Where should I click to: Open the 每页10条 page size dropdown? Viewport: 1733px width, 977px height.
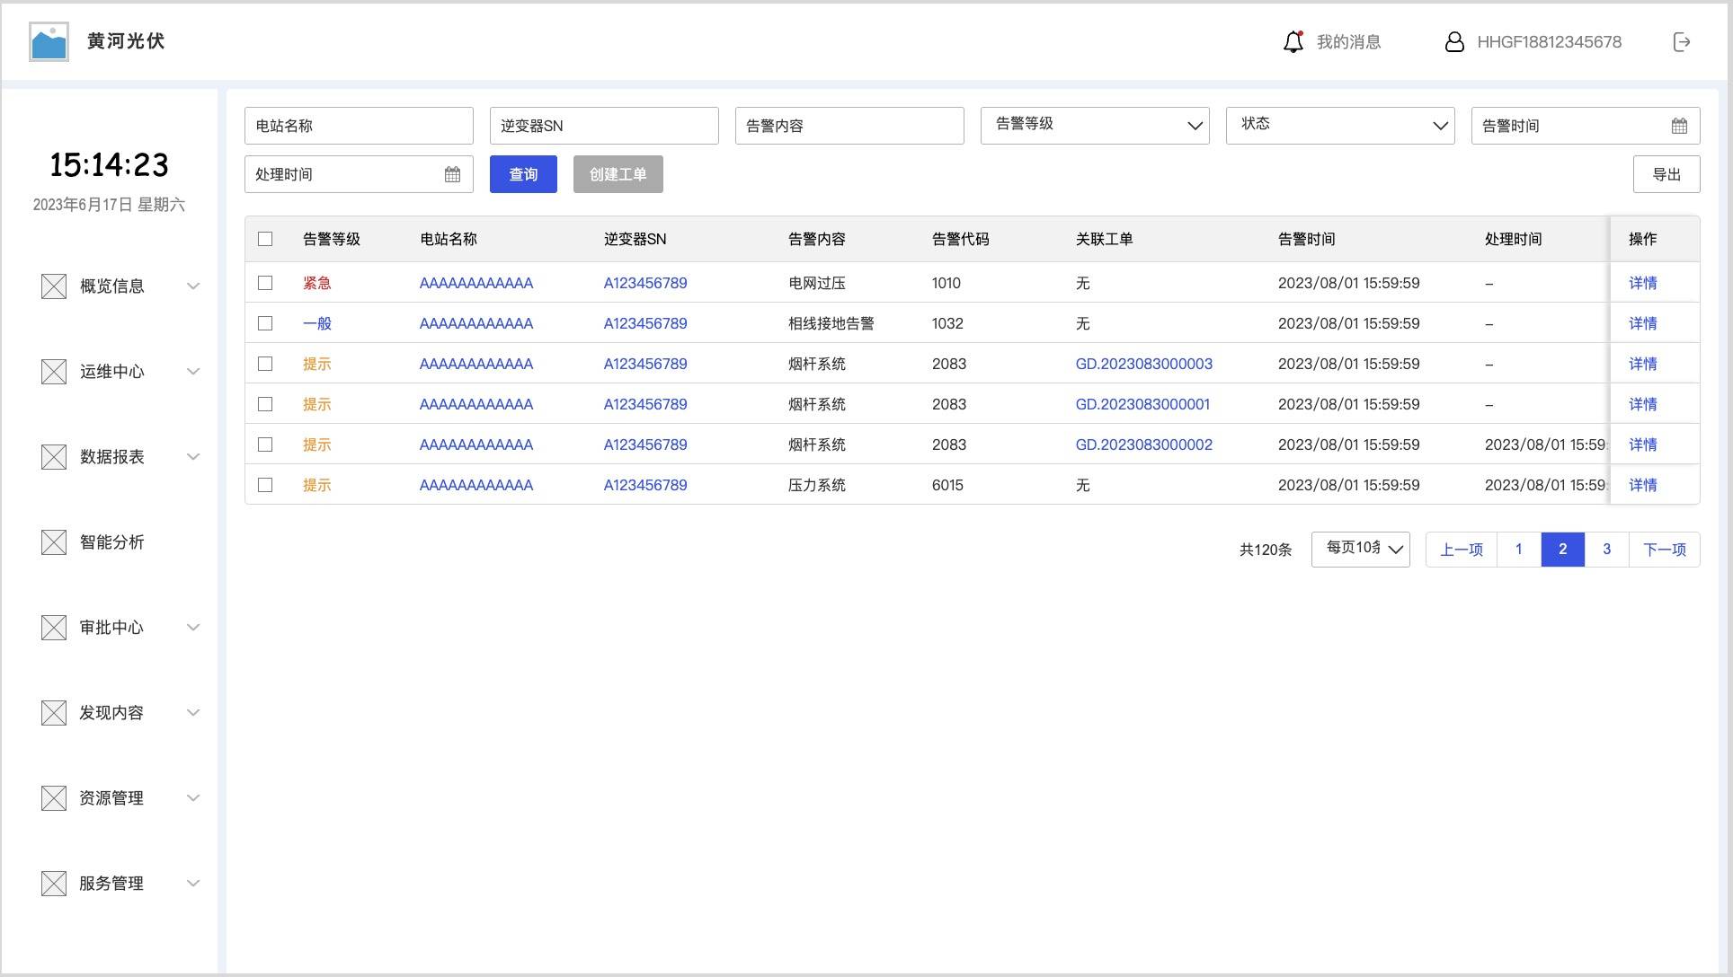[x=1360, y=549]
